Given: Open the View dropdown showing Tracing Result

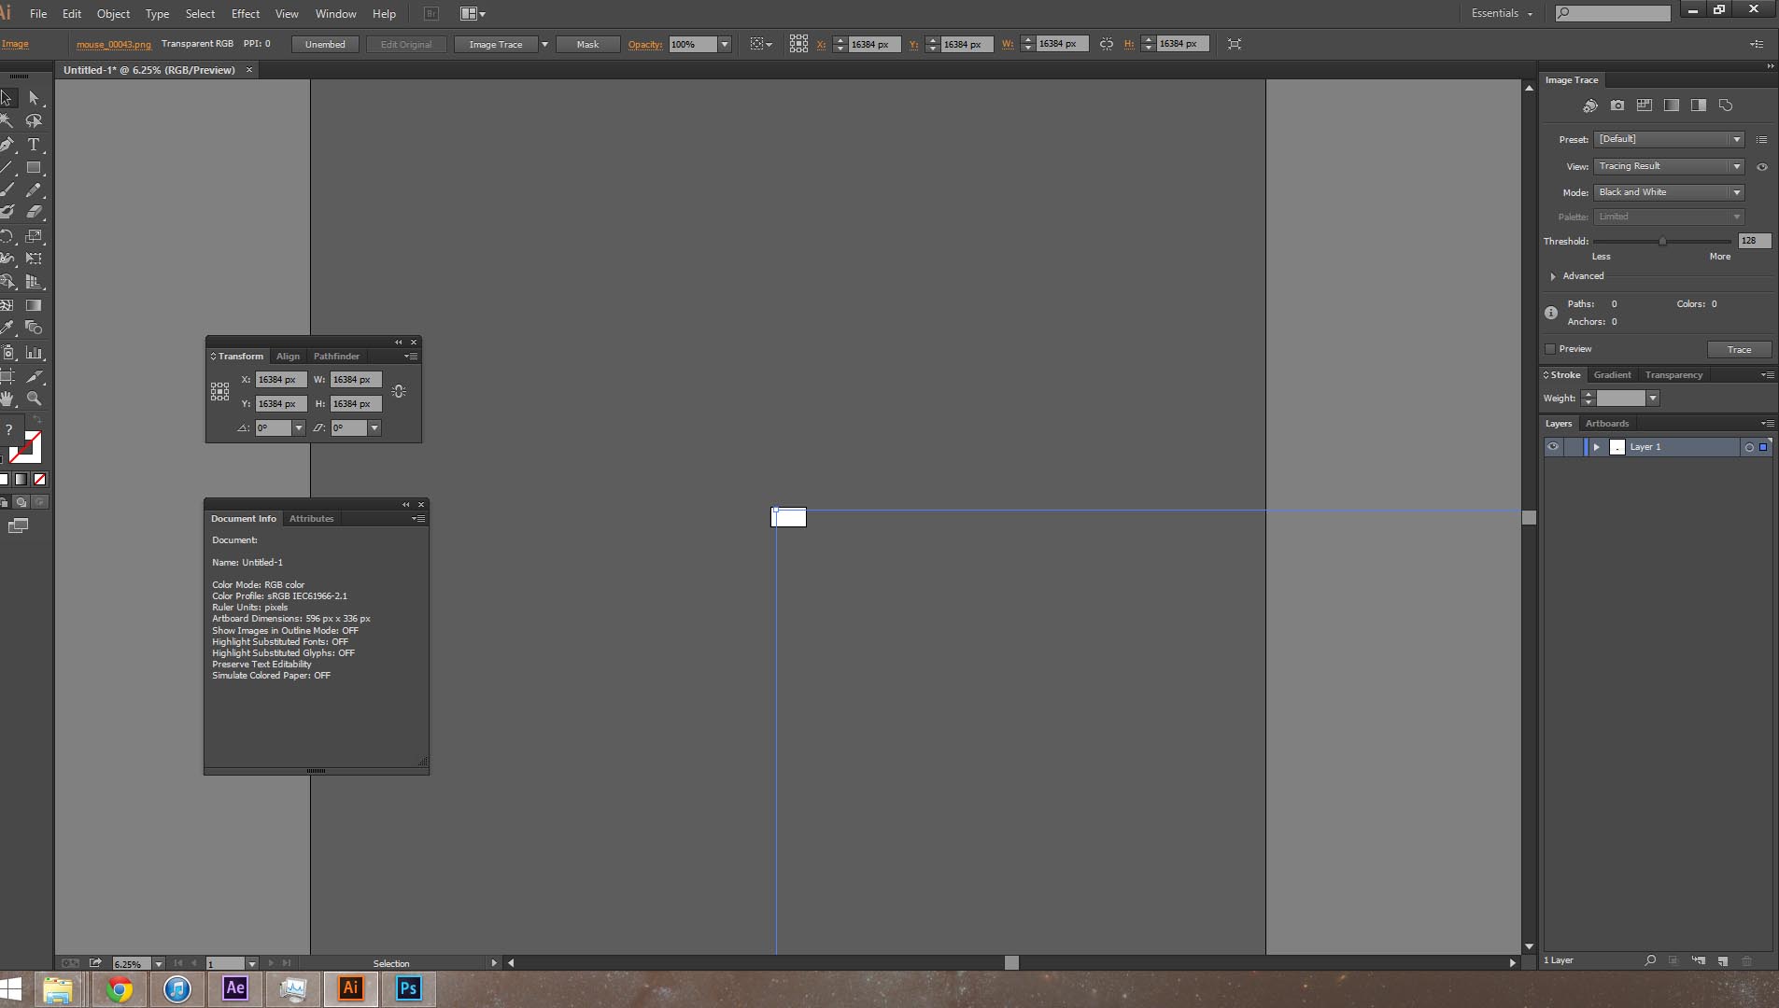Looking at the screenshot, I should click(x=1669, y=166).
